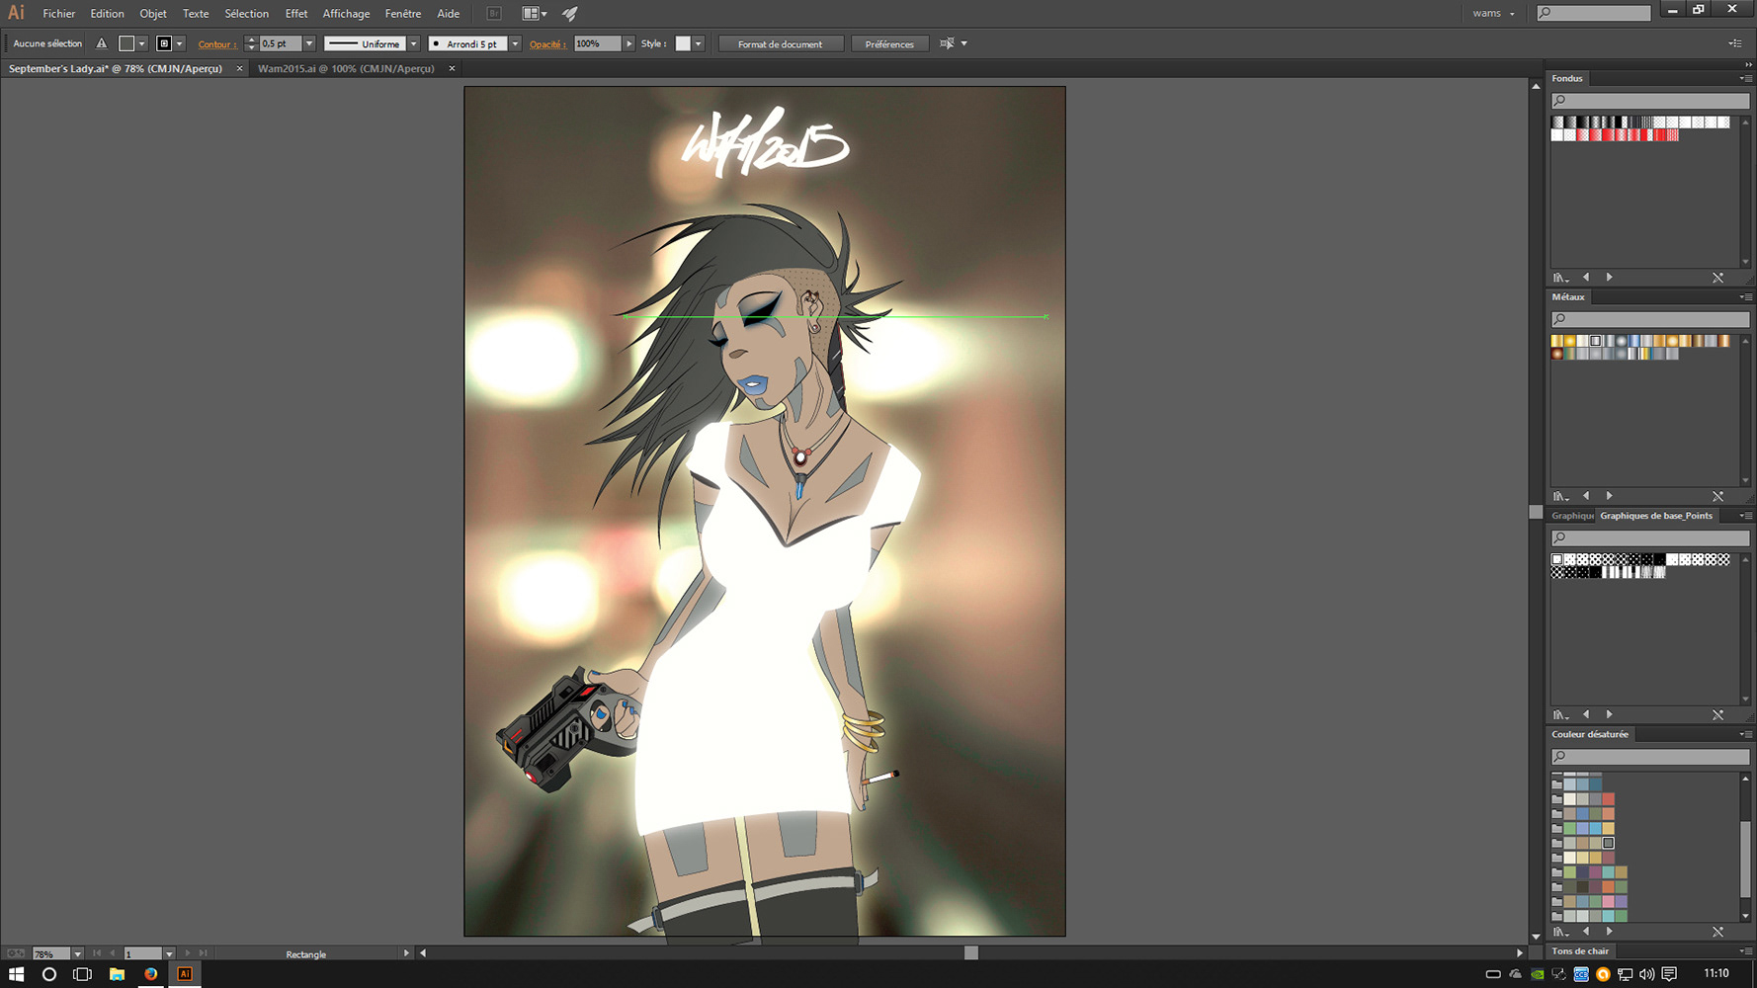Open Couleur désaturée swatch libraries menu icon
Image resolution: width=1757 pixels, height=988 pixels.
[1560, 932]
